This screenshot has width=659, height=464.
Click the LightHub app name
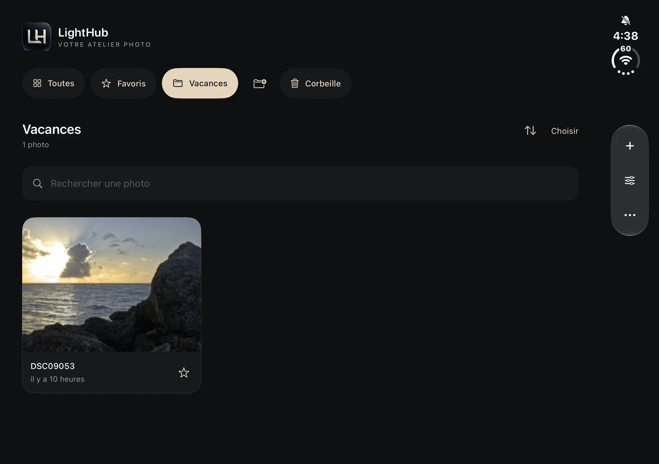click(x=83, y=33)
